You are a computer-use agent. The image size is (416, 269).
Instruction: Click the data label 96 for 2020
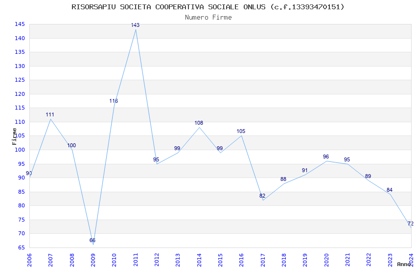[326, 157]
